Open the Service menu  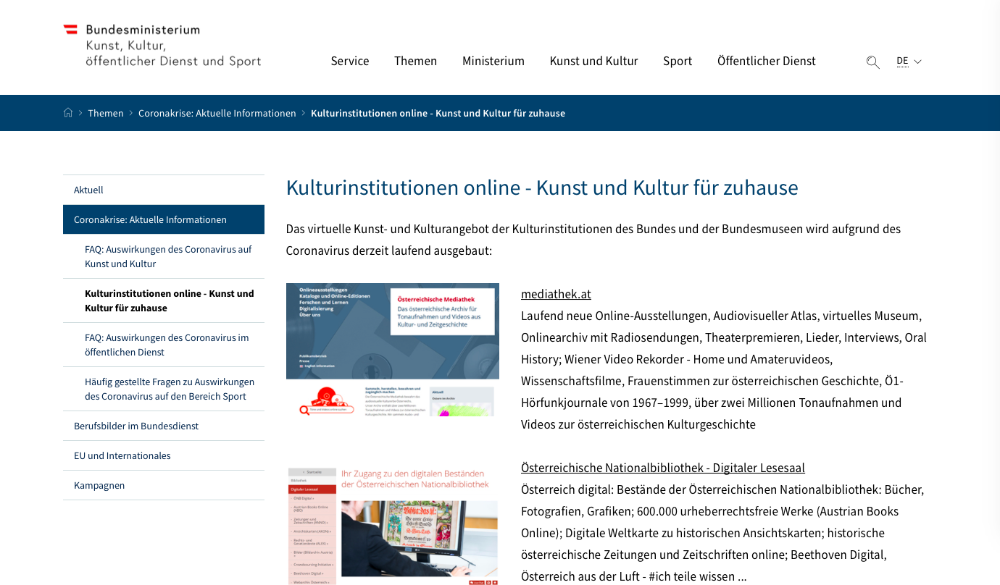350,61
